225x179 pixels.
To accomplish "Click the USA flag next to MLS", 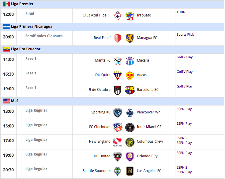I will coord(7,101).
